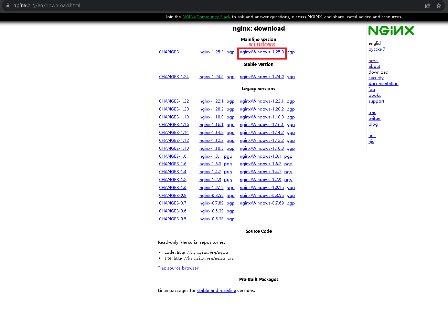The image size is (448, 315).
Task: Open CHANGES-1.18 link
Action: coord(174,117)
